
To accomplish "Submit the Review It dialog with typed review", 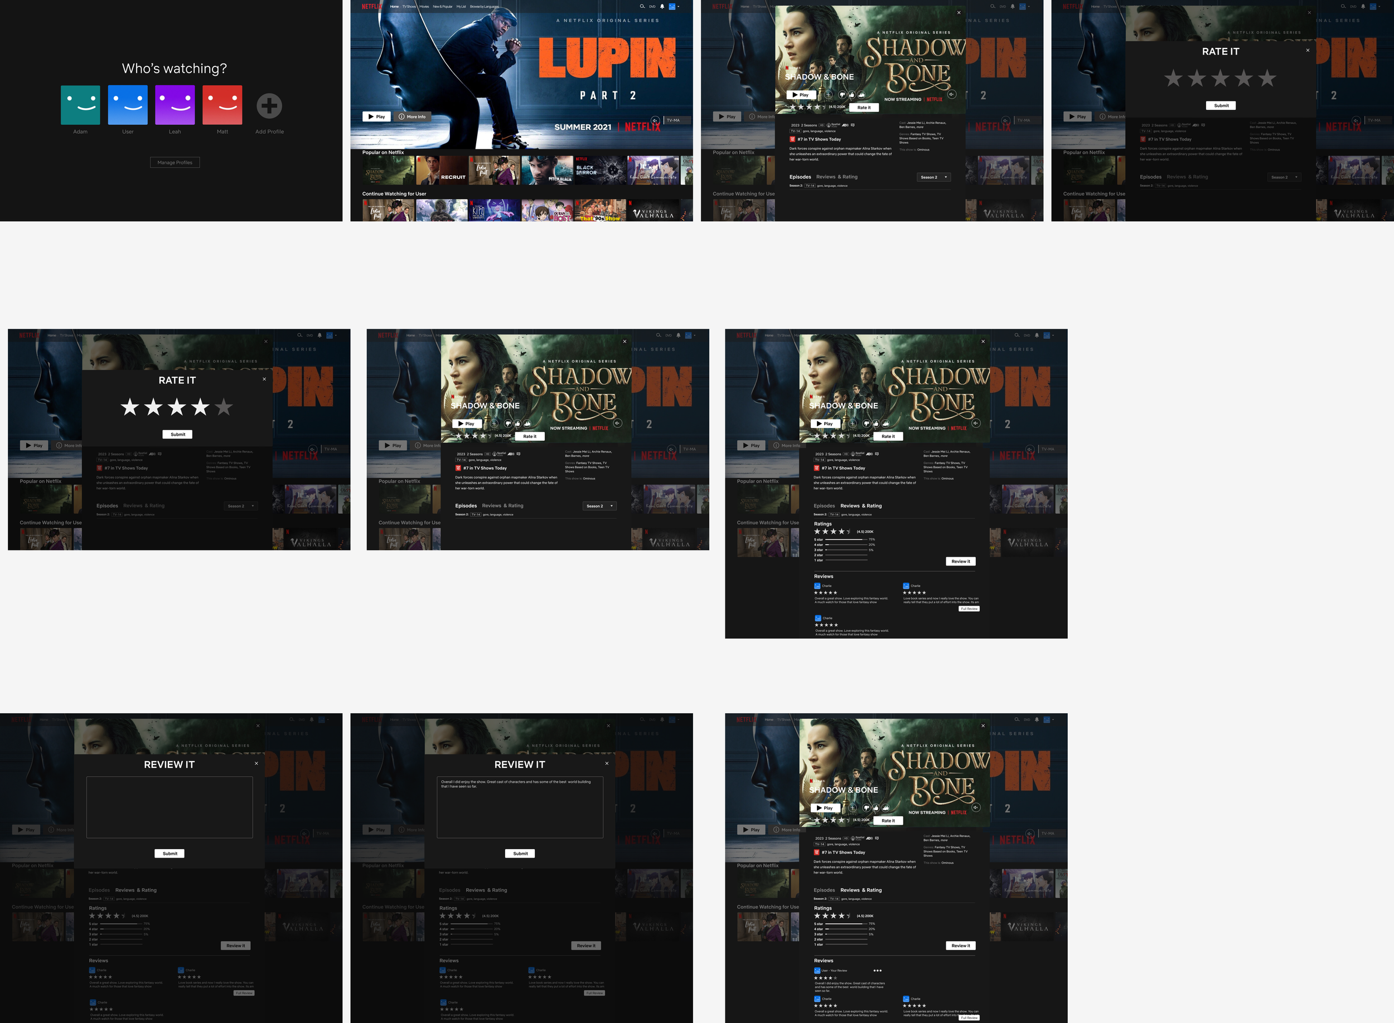I will 520,853.
